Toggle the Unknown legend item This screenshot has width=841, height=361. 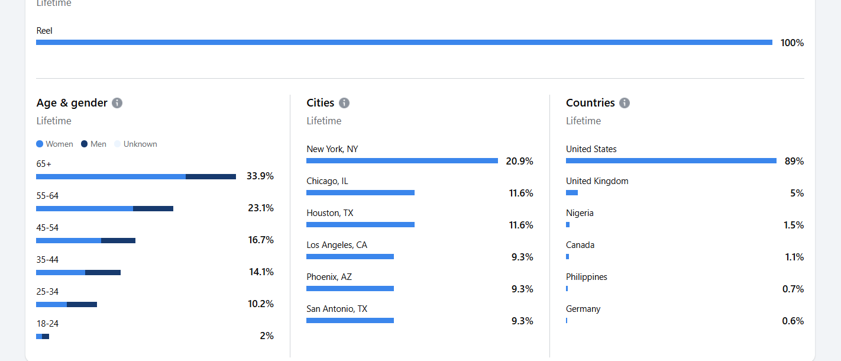pos(135,144)
